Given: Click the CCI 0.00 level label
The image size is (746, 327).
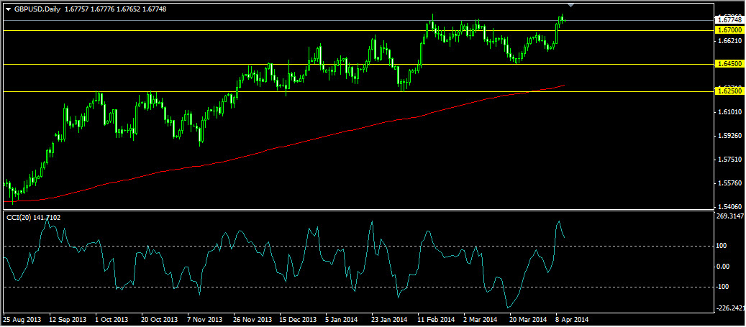Looking at the screenshot, I should click(x=724, y=267).
